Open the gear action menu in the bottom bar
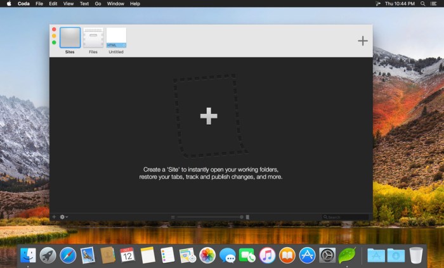444x268 pixels. [63, 217]
